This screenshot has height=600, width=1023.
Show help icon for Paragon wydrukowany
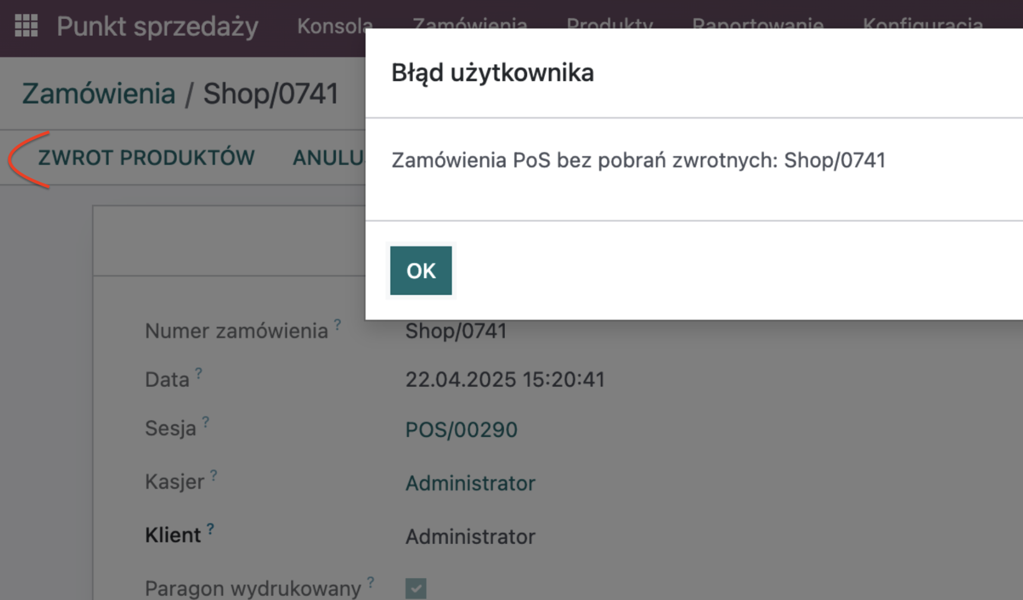tap(371, 582)
